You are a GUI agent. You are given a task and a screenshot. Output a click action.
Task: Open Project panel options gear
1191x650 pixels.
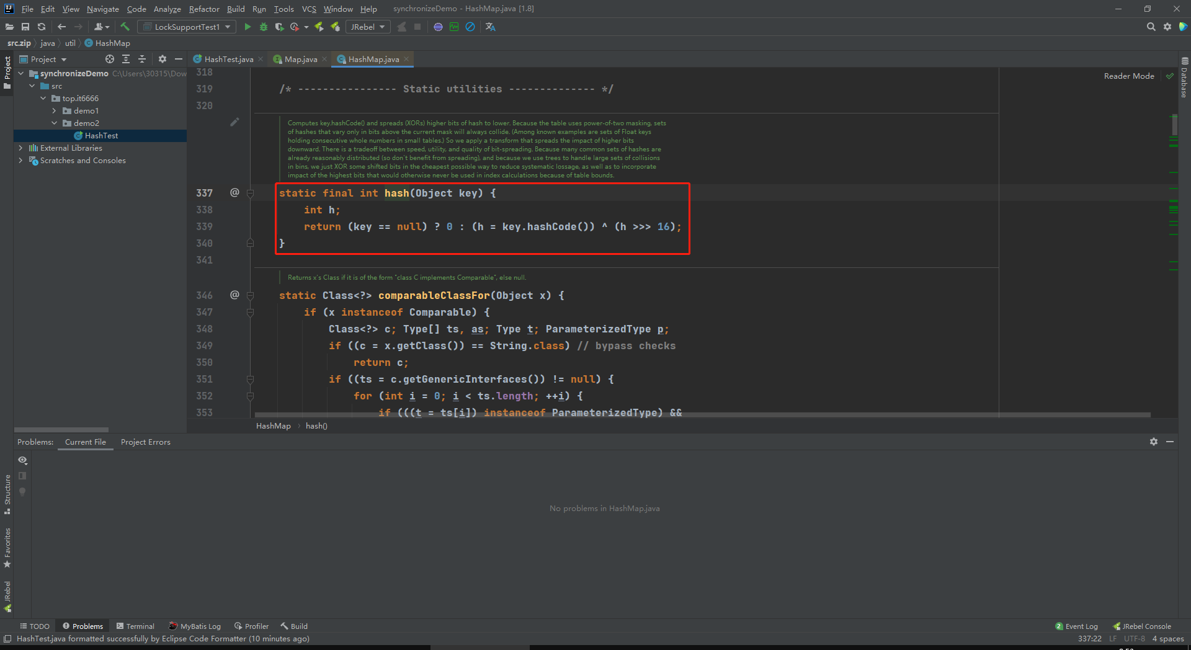163,59
